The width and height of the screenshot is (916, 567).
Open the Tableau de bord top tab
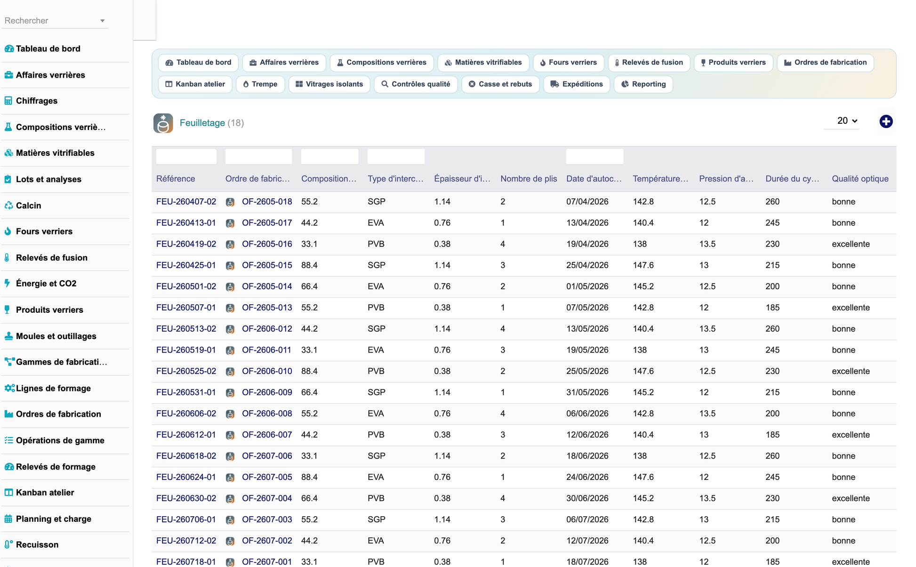click(198, 63)
